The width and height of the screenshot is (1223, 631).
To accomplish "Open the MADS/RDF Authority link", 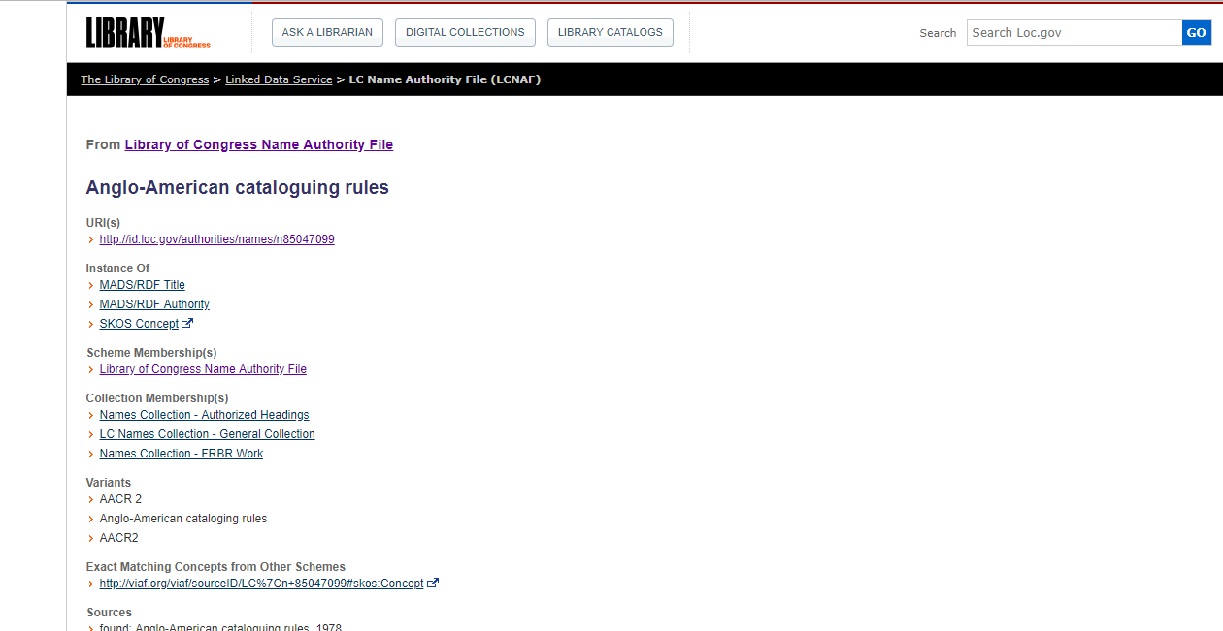I will (x=154, y=304).
